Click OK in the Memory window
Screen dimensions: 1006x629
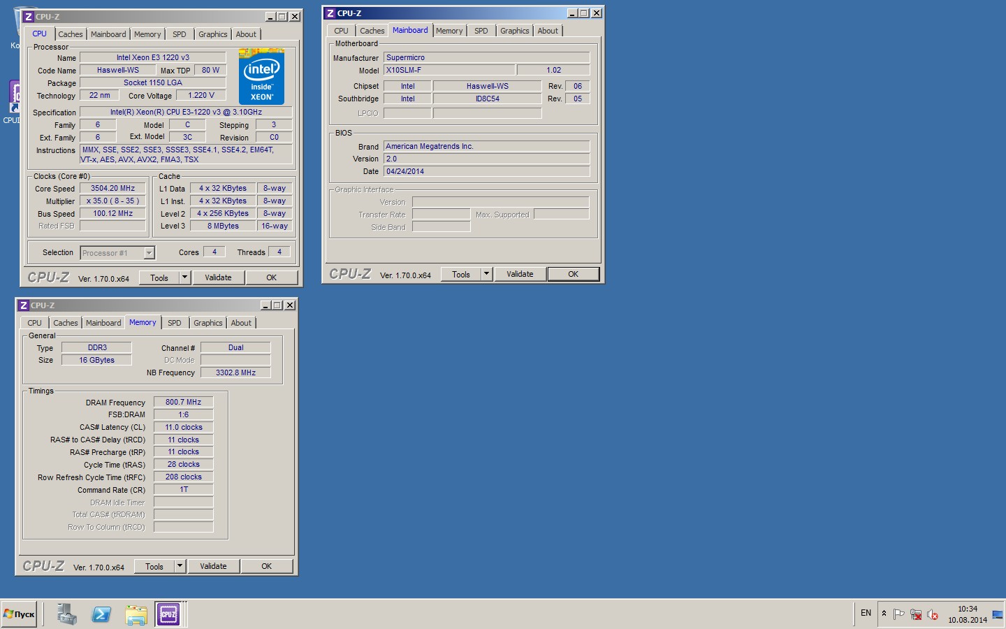tap(267, 566)
